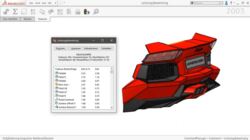
Task: Click the Surface-Extend11 icon
Action: [x=56, y=107]
